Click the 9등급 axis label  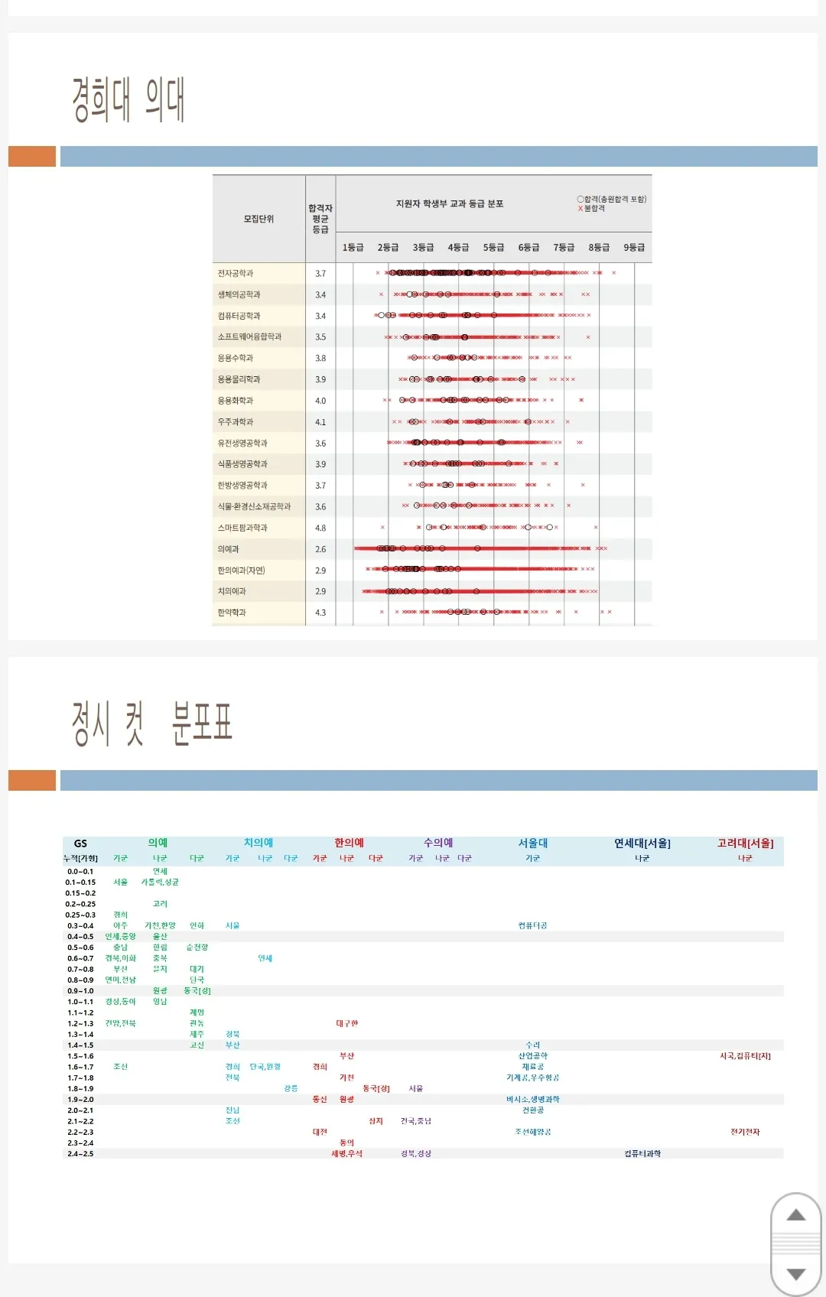coord(634,247)
